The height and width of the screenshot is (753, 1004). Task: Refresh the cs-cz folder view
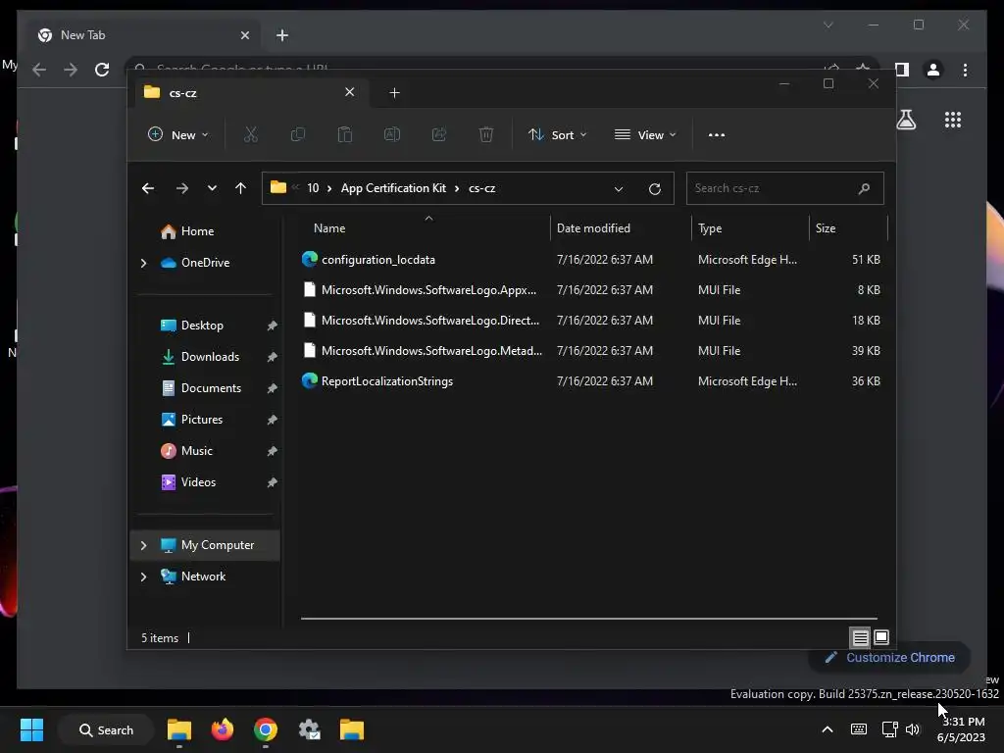point(654,189)
